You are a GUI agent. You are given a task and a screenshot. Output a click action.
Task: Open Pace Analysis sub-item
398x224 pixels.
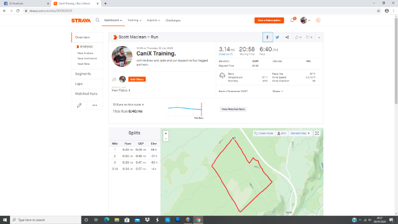(85, 53)
